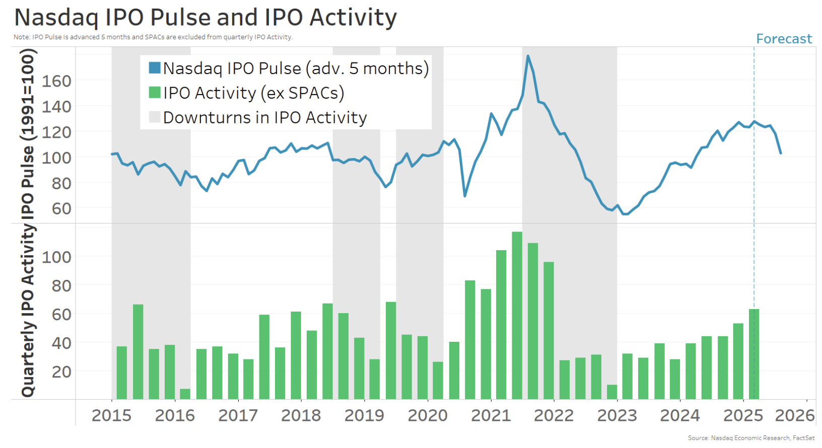822x448 pixels.
Task: Click the 2021 x-axis label
Action: (x=491, y=415)
